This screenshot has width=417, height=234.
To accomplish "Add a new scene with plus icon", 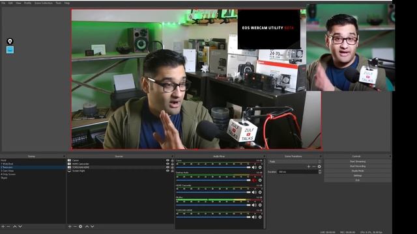I will pyautogui.click(x=3, y=227).
